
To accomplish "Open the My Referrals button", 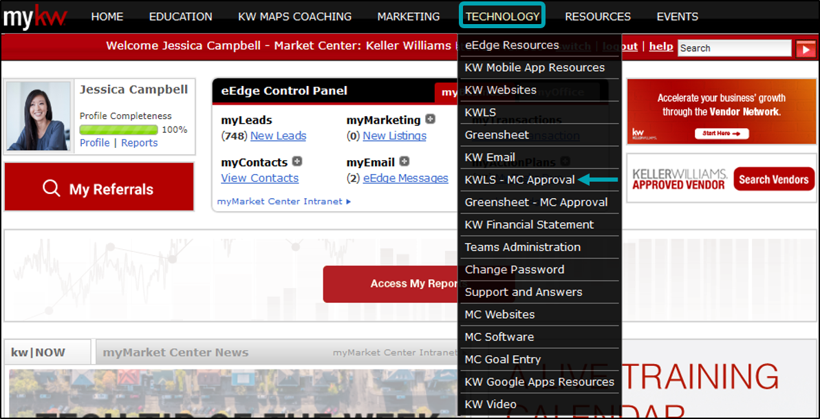I will point(99,186).
